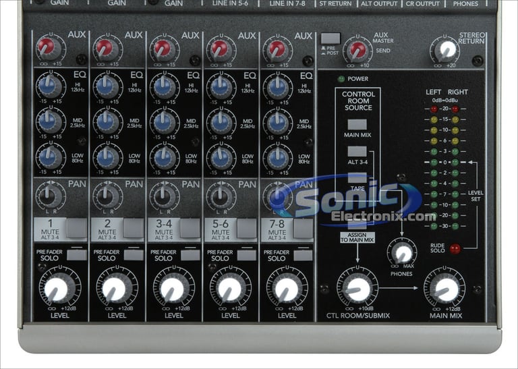Viewport: 518px width, 369px height.
Task: Adjust the channel 1 LEVEL knob
Action: tap(58, 288)
